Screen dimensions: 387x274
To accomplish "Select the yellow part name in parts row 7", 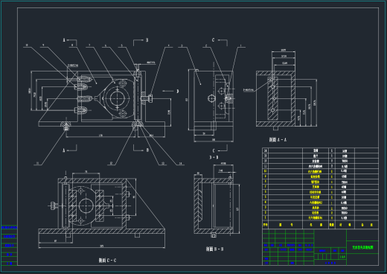I will [x=316, y=187].
